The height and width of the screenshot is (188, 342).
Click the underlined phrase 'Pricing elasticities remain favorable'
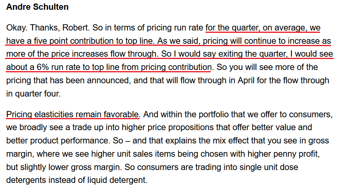pyautogui.click(x=72, y=114)
